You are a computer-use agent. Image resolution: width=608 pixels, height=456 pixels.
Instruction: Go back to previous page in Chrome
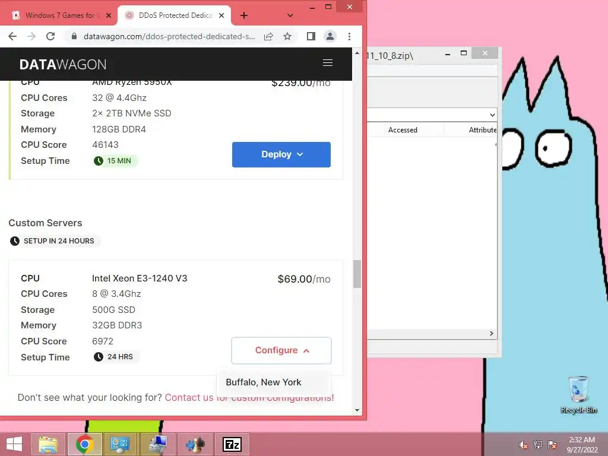(12, 36)
